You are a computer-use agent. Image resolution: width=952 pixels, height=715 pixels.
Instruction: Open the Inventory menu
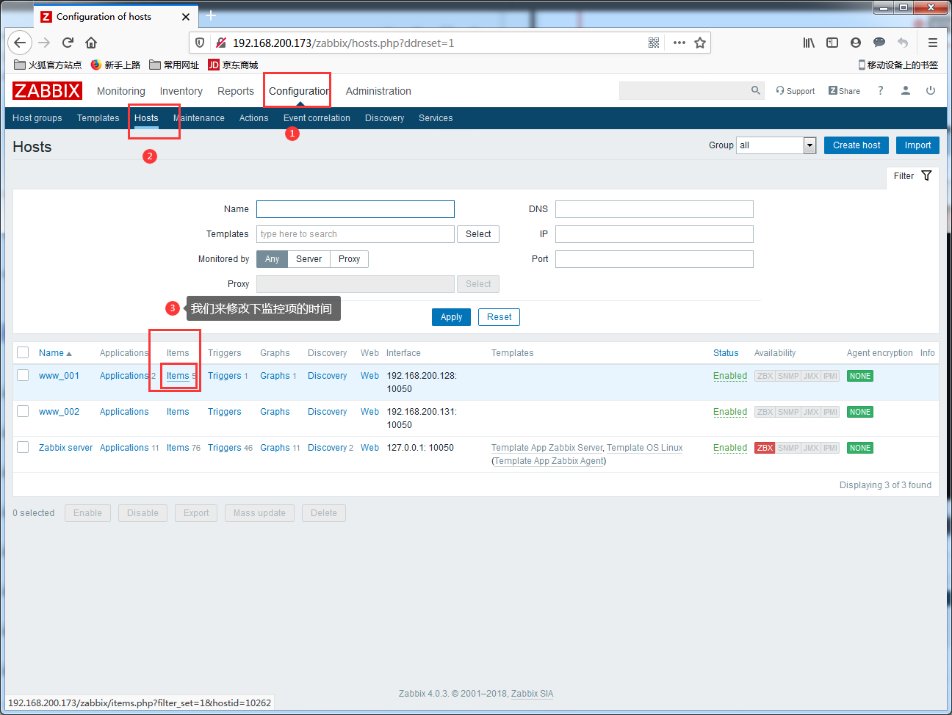coord(181,91)
